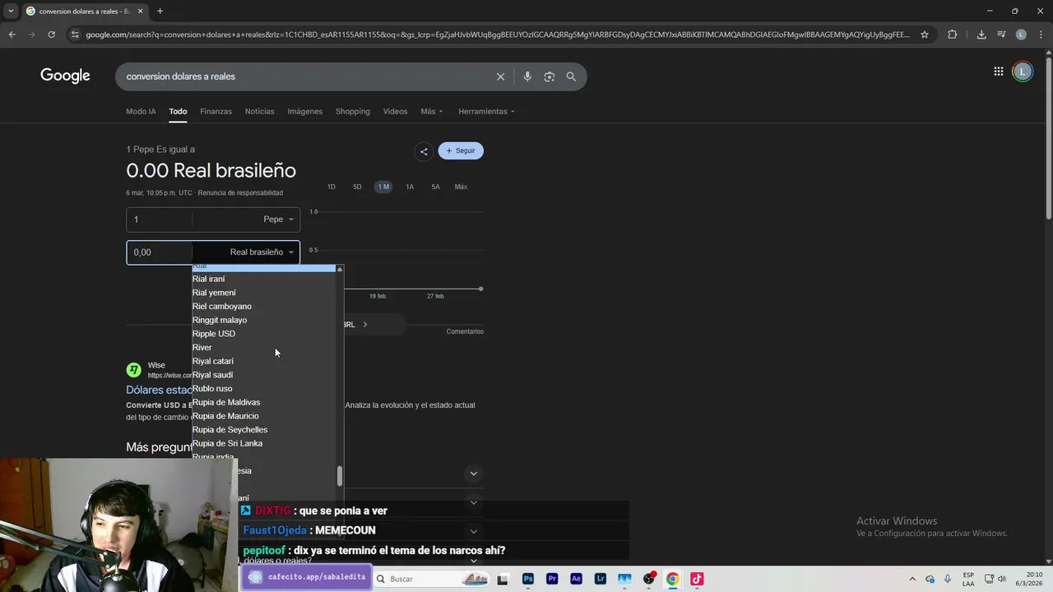Open Renuncia de responsabilidad link
Image resolution: width=1053 pixels, height=592 pixels.
coord(240,193)
